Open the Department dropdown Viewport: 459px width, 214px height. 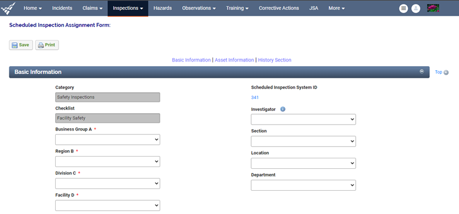point(303,186)
